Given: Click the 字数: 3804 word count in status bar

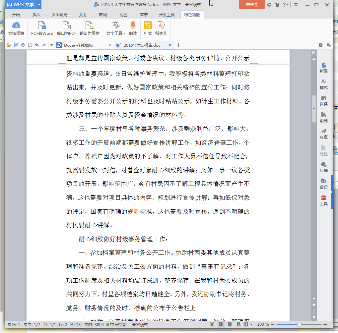Looking at the screenshot, I should [94, 324].
